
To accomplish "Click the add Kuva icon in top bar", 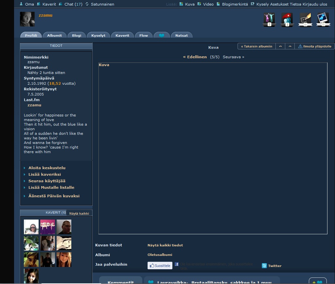I will tap(181, 4).
